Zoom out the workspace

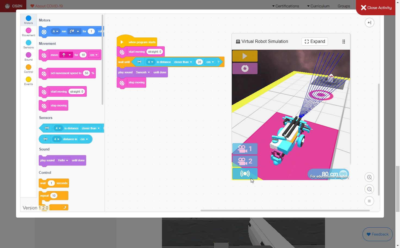pos(369,189)
